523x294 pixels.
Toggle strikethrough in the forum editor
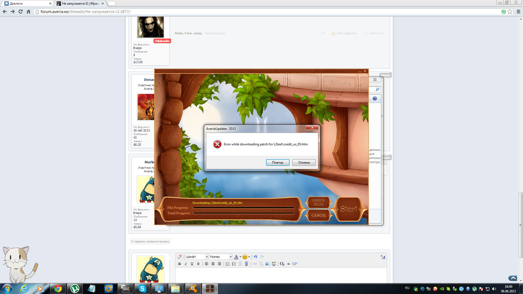[198, 264]
